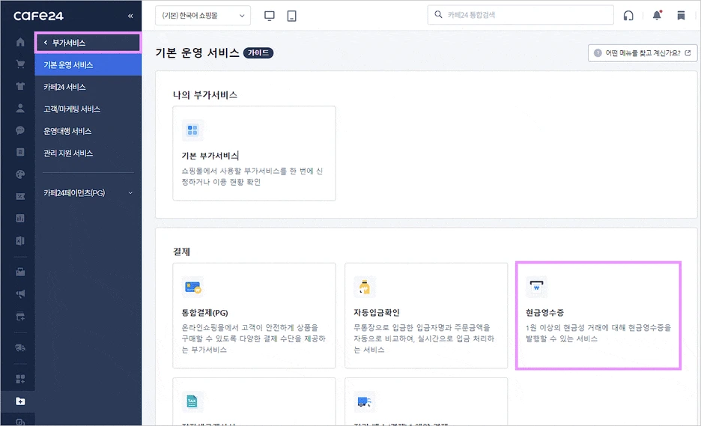Open the folder plus add-on services icon
Image resolution: width=701 pixels, height=426 pixels.
(x=20, y=401)
